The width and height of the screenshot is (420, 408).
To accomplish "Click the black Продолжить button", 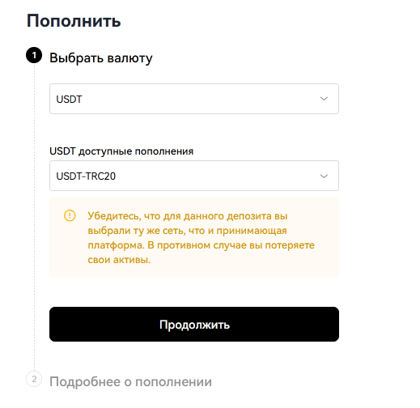I will point(194,324).
